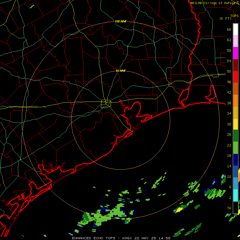Click the '66' legend value
The width and height of the screenshot is (240, 240).
coord(229,30)
